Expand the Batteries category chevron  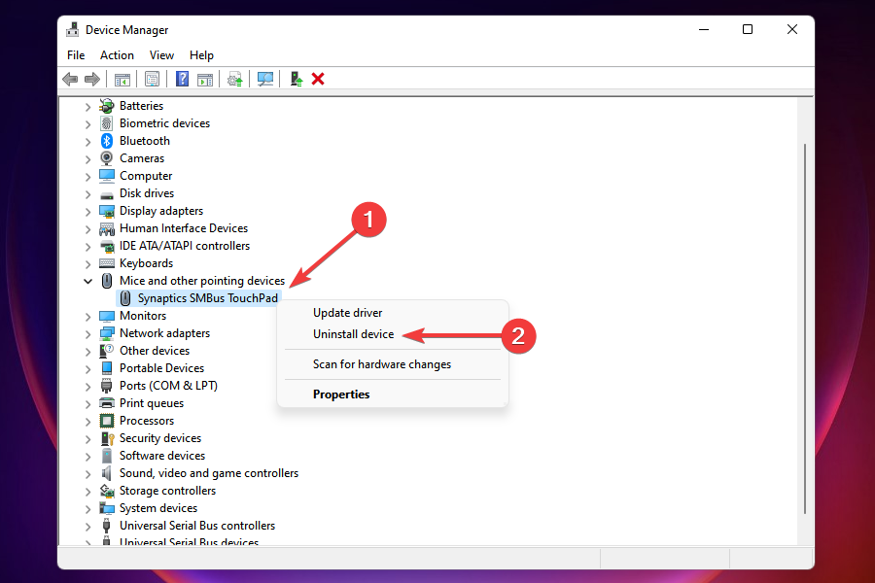(x=88, y=107)
